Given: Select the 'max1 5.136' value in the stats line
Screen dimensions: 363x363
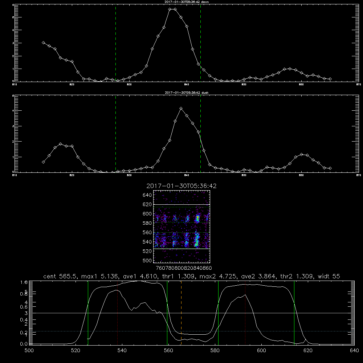Looking at the screenshot, I should pyautogui.click(x=99, y=276).
